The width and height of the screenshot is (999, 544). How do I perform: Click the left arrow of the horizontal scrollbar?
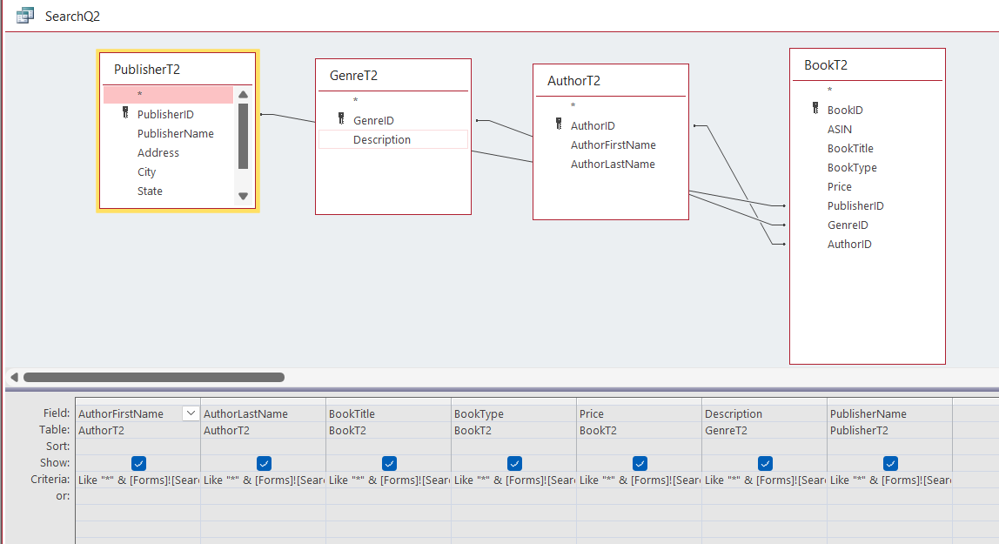pos(14,377)
